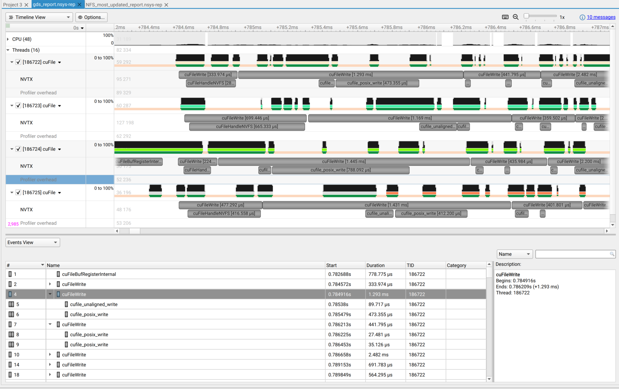619x389 pixels.
Task: Click the horizontal timeline scrollbar
Action: coord(135,231)
